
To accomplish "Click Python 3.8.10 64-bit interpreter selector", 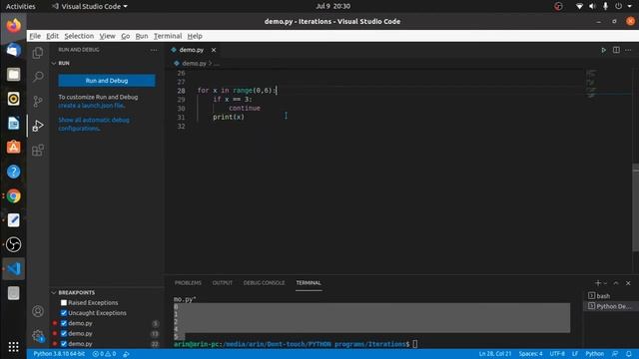I will (x=59, y=354).
